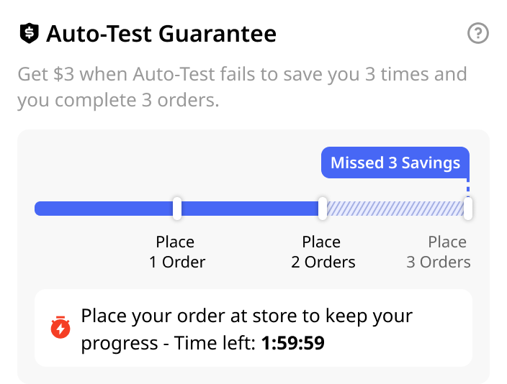This screenshot has width=507, height=384.
Task: Click the dashed connector under the tooltip
Action: coord(468,188)
